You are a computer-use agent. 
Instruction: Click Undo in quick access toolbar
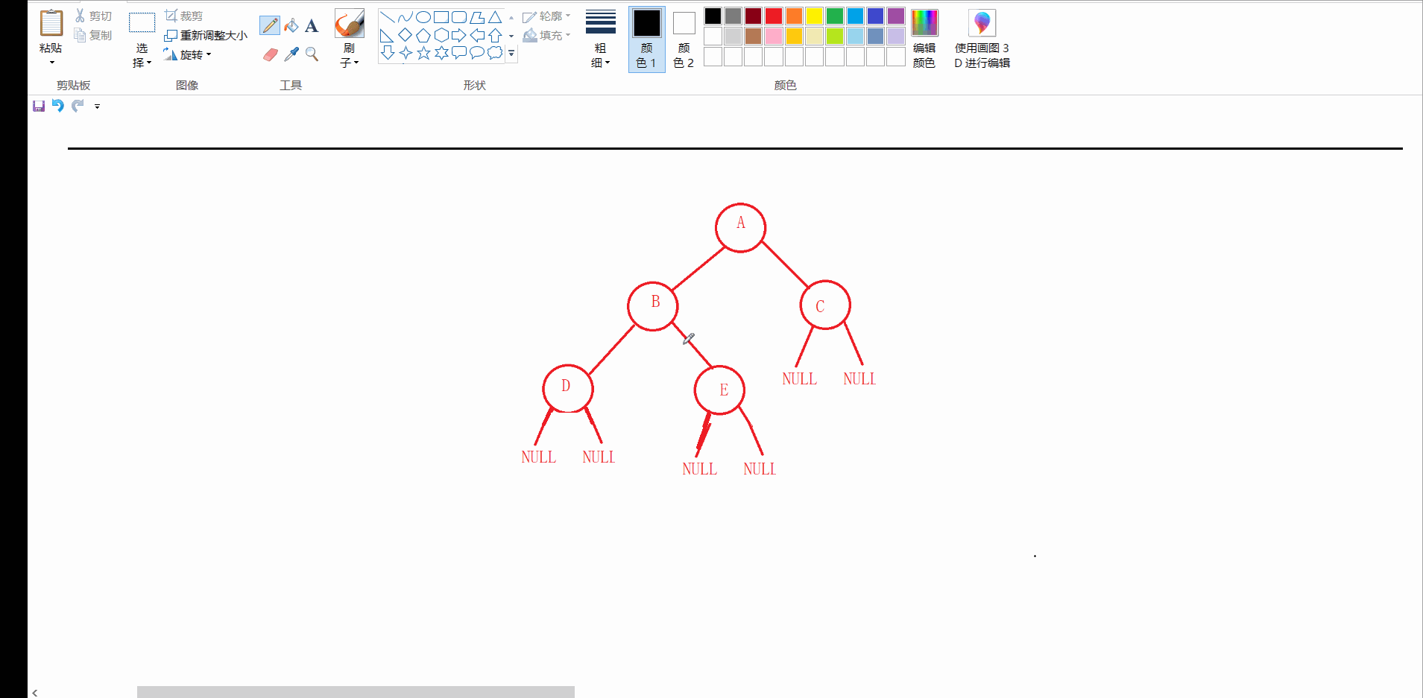click(58, 106)
